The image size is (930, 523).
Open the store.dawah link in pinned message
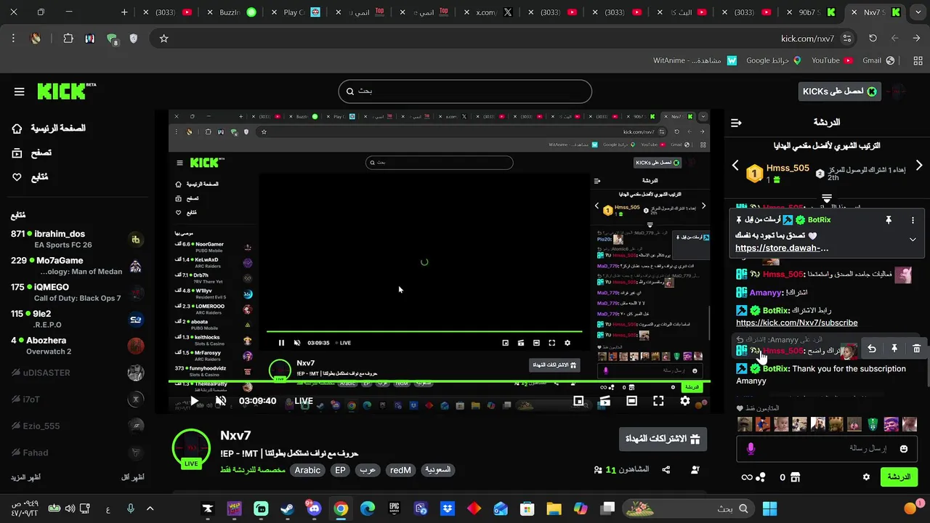782,248
